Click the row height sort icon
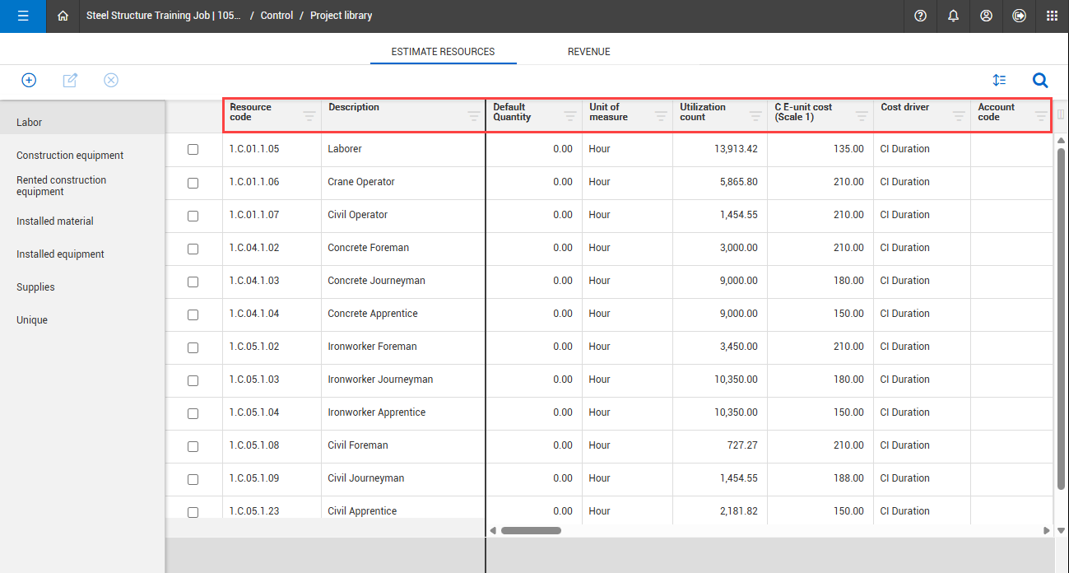The height and width of the screenshot is (573, 1069). click(x=999, y=80)
